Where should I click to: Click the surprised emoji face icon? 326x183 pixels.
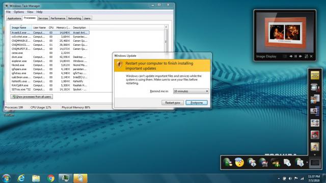[239, 162]
